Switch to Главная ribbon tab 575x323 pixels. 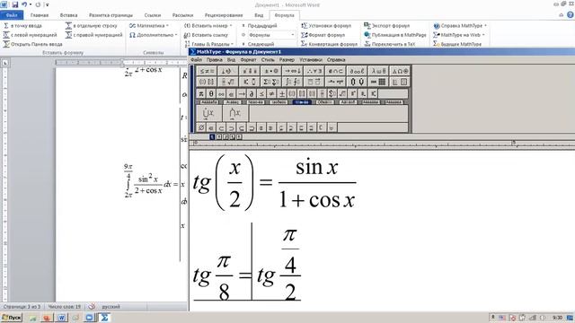point(40,15)
